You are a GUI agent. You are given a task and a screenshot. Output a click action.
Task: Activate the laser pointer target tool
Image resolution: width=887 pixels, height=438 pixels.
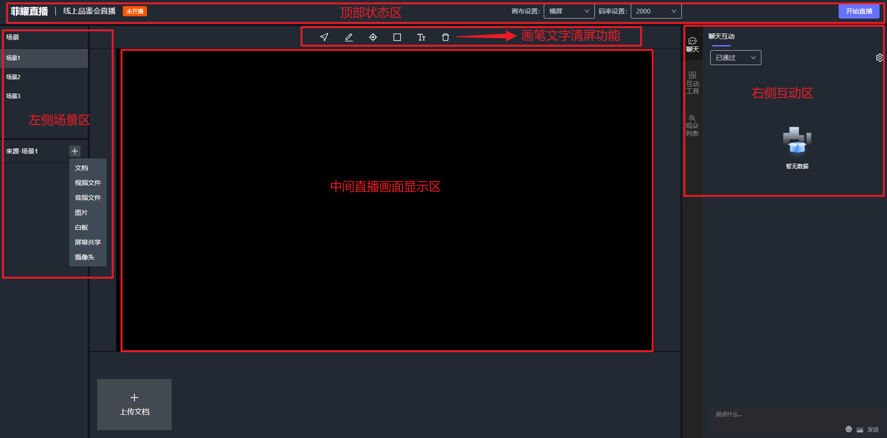[373, 37]
